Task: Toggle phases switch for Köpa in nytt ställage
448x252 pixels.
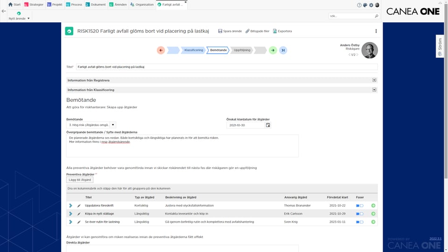Action: coord(360,214)
